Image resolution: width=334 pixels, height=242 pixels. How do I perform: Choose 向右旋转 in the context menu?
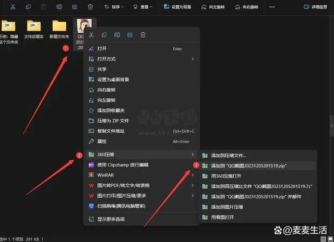click(141, 90)
